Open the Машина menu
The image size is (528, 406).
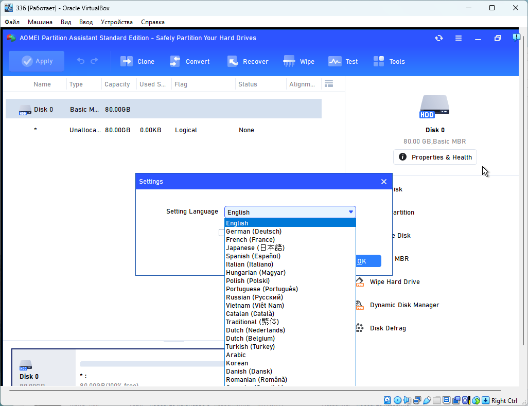(40, 22)
